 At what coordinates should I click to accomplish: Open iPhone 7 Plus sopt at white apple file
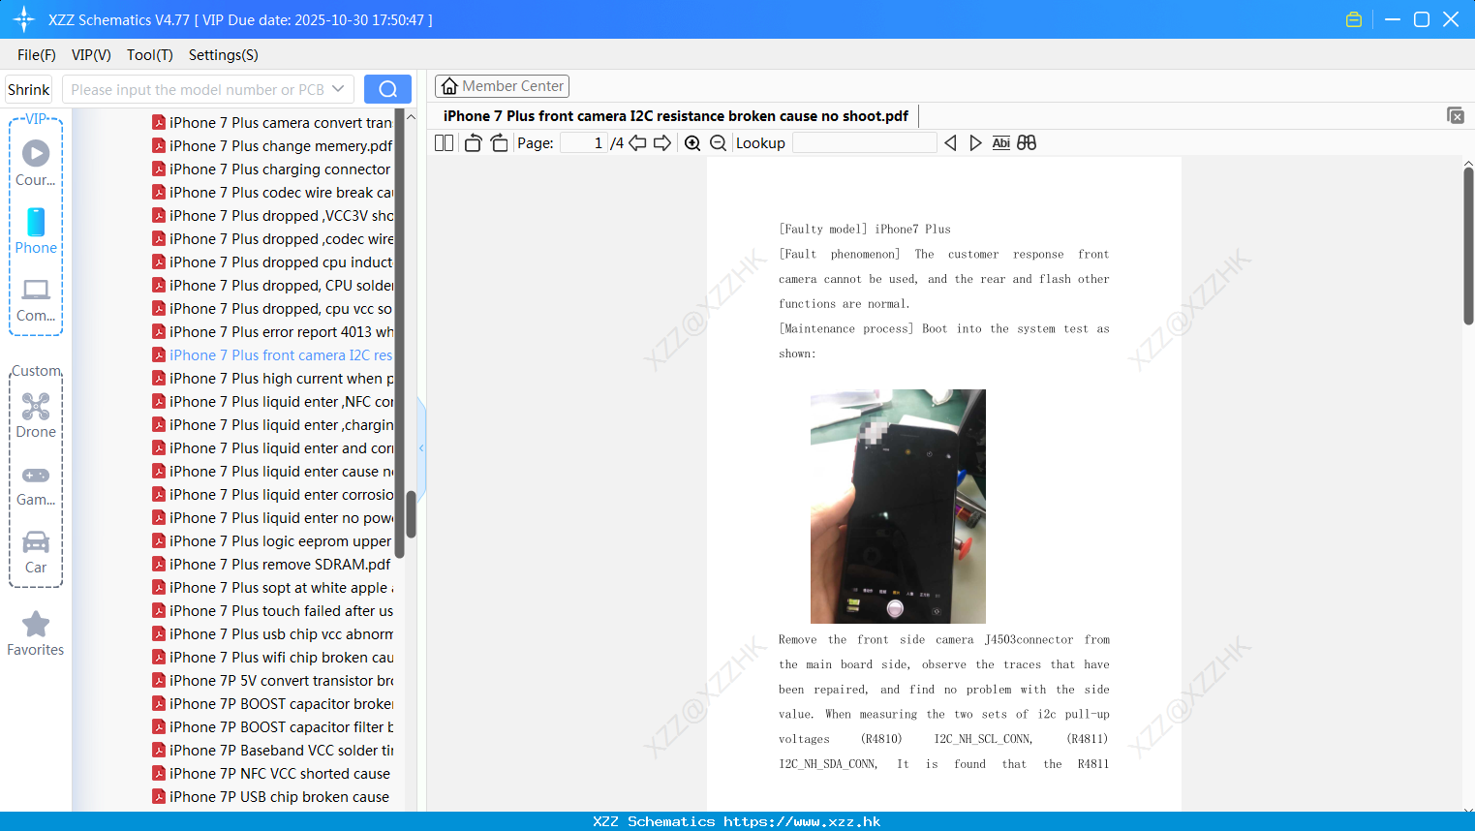(x=272, y=588)
